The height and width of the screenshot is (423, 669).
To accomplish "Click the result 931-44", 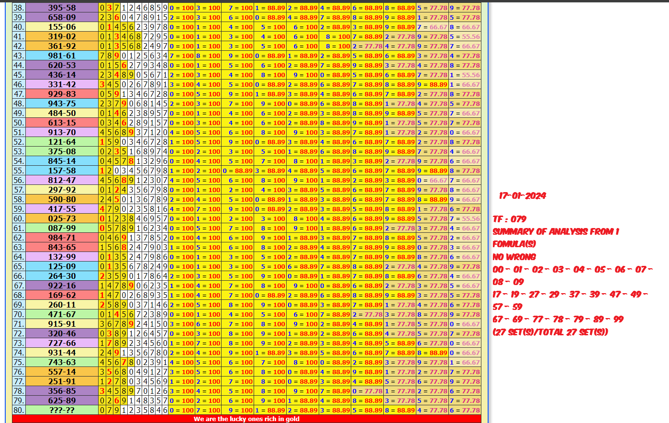I will (62, 353).
